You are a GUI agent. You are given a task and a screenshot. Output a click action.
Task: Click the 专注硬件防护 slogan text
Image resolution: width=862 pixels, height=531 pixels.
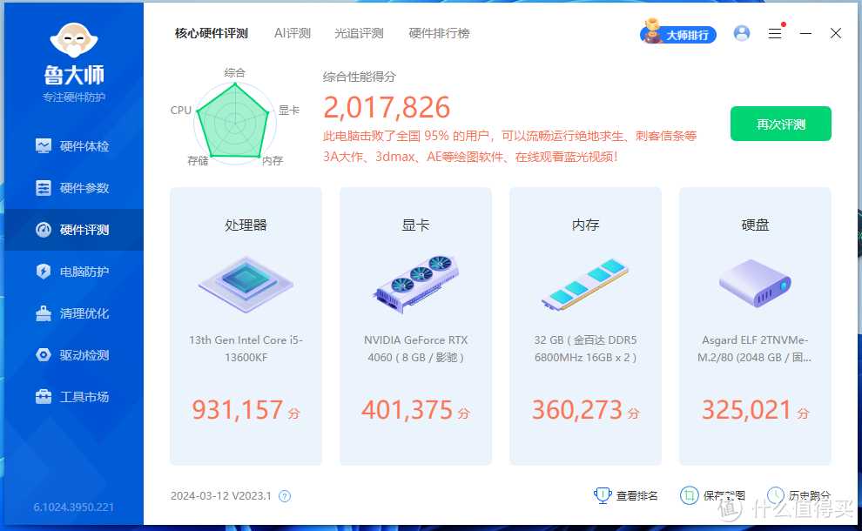coord(74,97)
